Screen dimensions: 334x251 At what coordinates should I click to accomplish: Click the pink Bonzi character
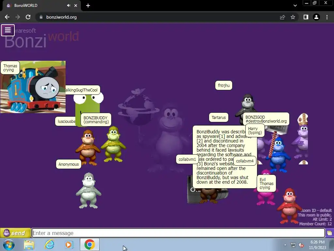point(266,197)
